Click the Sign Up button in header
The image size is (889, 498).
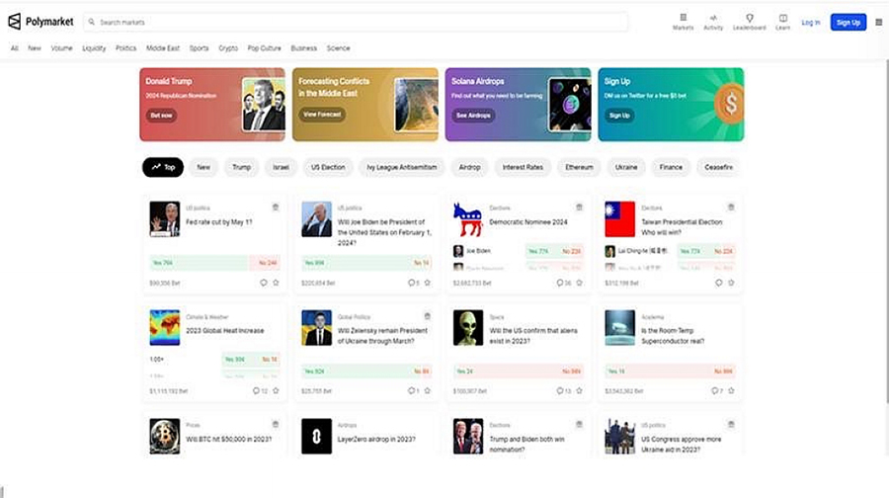[848, 22]
